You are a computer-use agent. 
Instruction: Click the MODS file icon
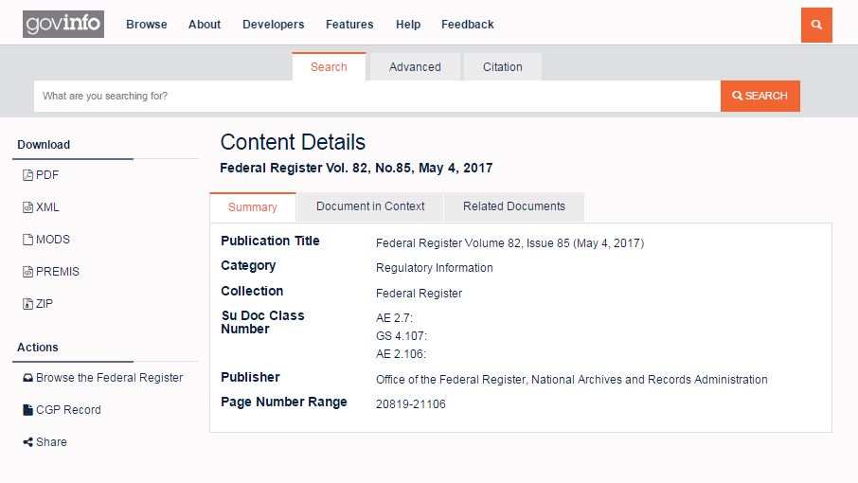pos(27,240)
